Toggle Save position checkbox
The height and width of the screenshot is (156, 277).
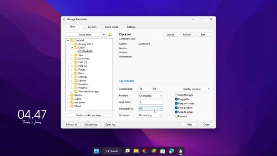[x=176, y=108]
